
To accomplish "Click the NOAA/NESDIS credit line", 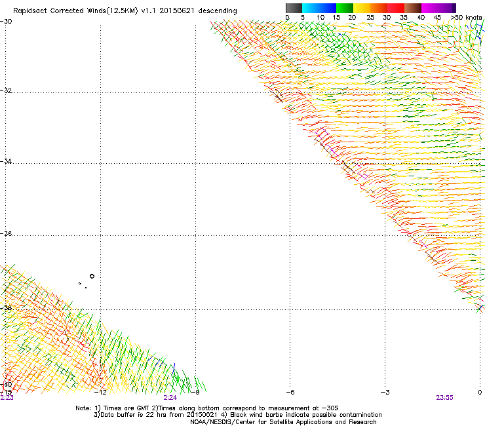I will [283, 422].
